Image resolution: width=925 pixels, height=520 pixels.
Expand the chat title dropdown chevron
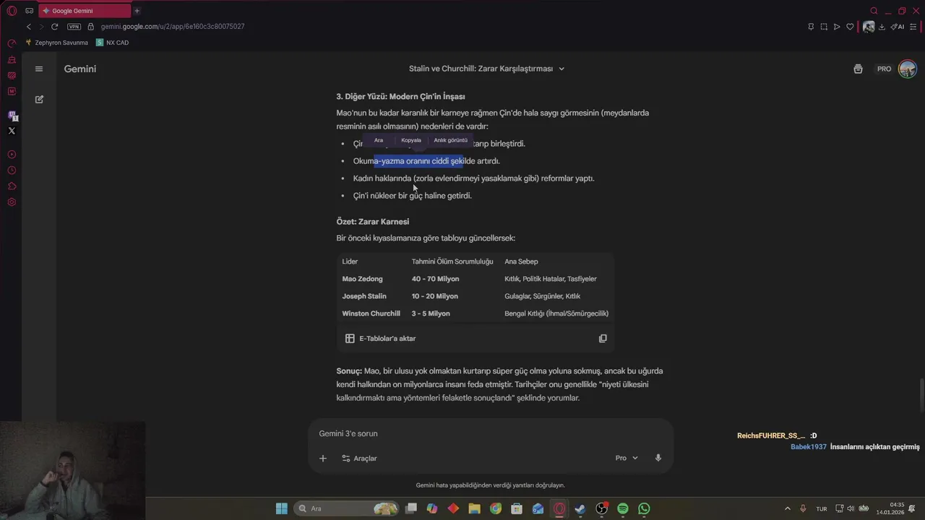[562, 69]
